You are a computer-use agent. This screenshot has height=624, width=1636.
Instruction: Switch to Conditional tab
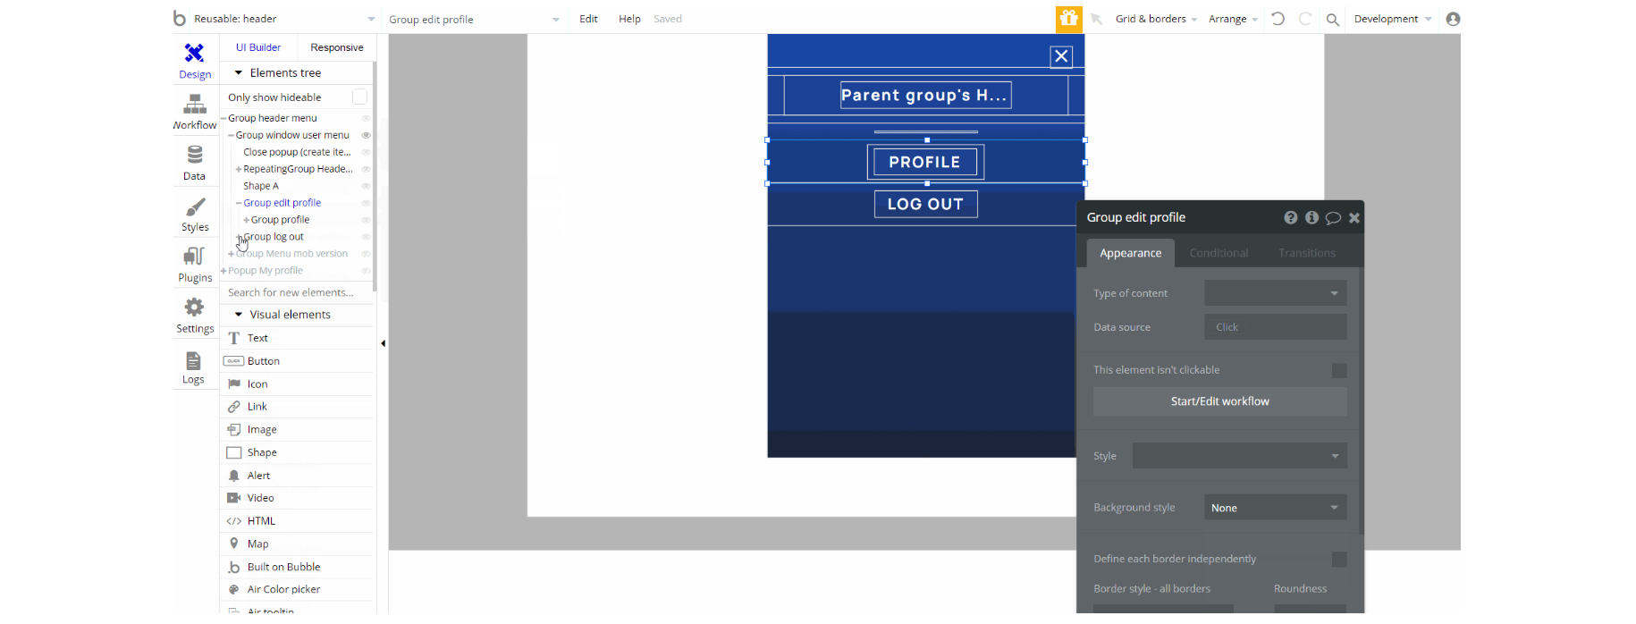coord(1219,253)
